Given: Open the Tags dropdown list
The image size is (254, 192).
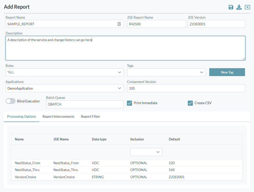Looking at the screenshot, I should click(x=166, y=72).
